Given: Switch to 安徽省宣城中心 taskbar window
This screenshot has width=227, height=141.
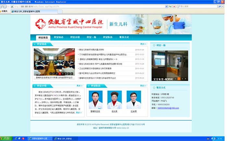Looking at the screenshot, I should (x=40, y=138).
